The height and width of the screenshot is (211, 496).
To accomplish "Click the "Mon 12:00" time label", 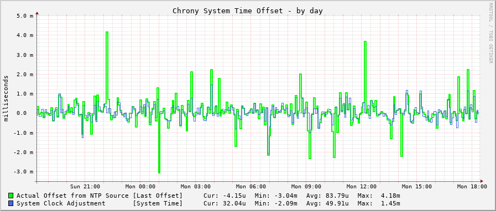I will [x=362, y=187].
